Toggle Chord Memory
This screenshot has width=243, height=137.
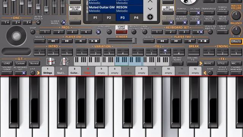point(181,22)
